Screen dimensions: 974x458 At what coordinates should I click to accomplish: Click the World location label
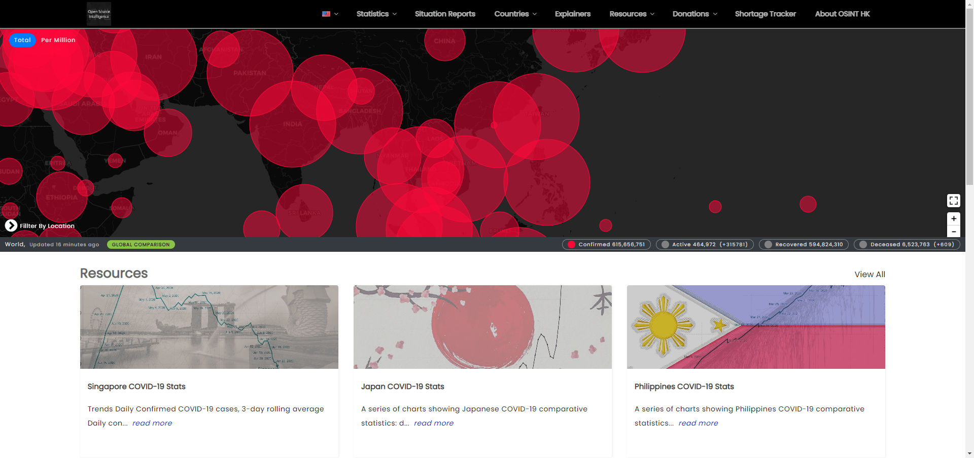coord(15,244)
